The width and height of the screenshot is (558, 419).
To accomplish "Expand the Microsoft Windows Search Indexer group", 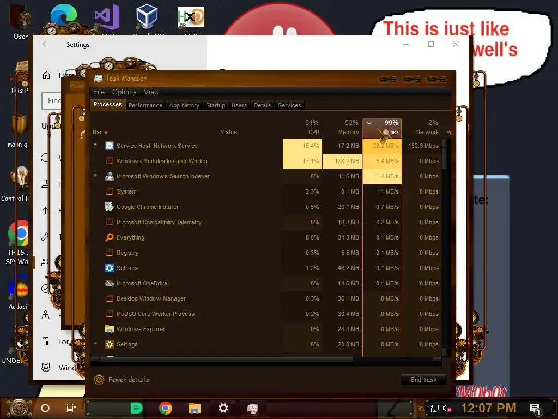I will point(95,175).
